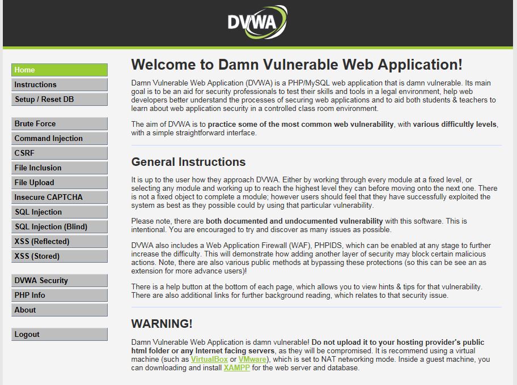
Task: Click bold text 'both documented and undocumented vulnerability'
Action: coord(294,221)
